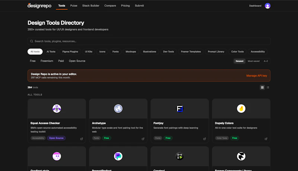The width and height of the screenshot is (298, 171).
Task: Open the Equal Access Checker title
Action: click(x=45, y=123)
